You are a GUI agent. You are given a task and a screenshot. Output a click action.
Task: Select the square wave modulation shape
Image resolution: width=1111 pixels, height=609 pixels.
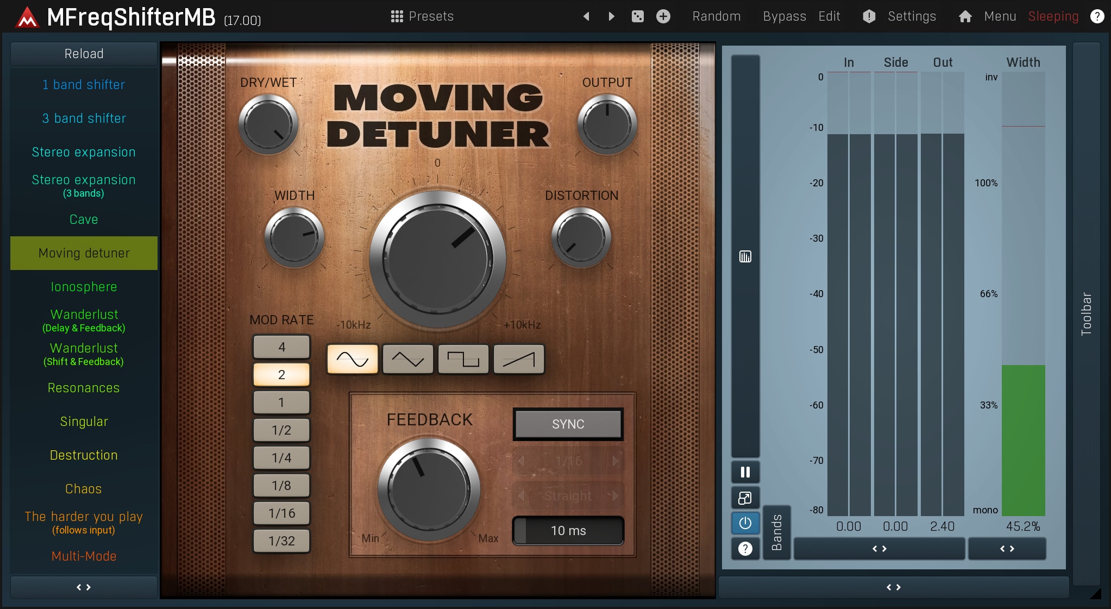point(463,359)
